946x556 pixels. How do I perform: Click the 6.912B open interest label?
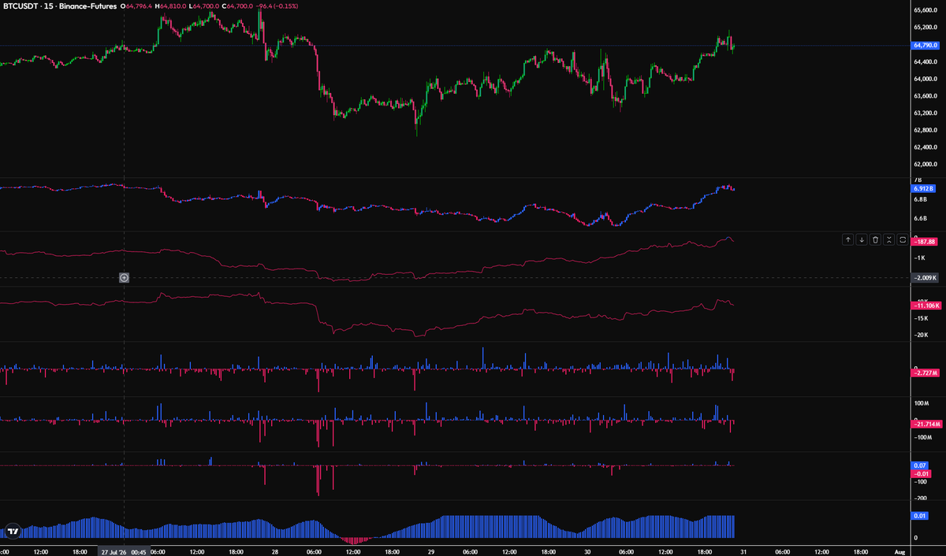pos(923,189)
